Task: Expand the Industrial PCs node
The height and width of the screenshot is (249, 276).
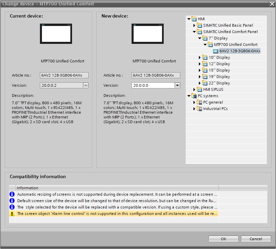Action: point(194,109)
